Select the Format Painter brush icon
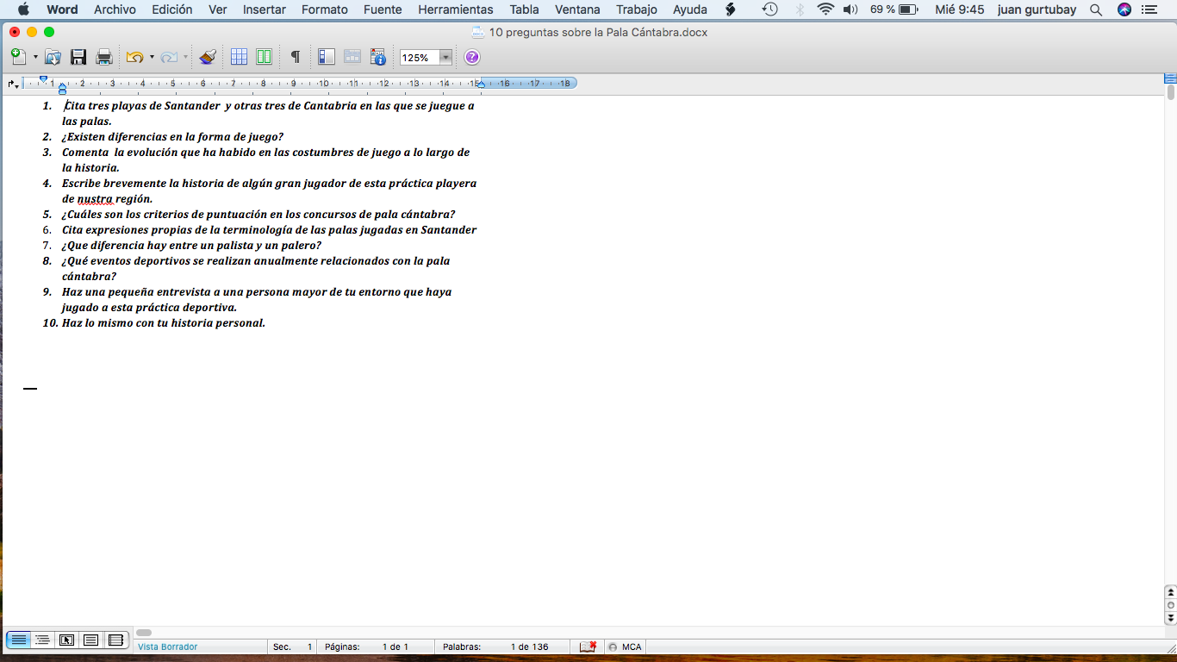The height and width of the screenshot is (662, 1177). (208, 57)
